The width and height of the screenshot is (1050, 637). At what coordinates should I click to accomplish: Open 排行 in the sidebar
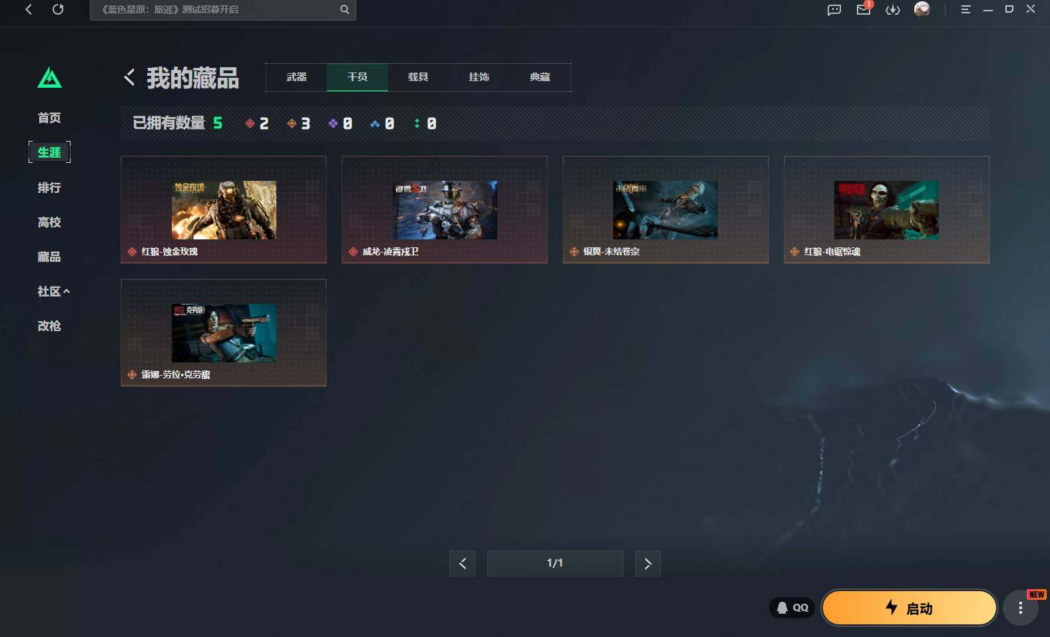[49, 188]
